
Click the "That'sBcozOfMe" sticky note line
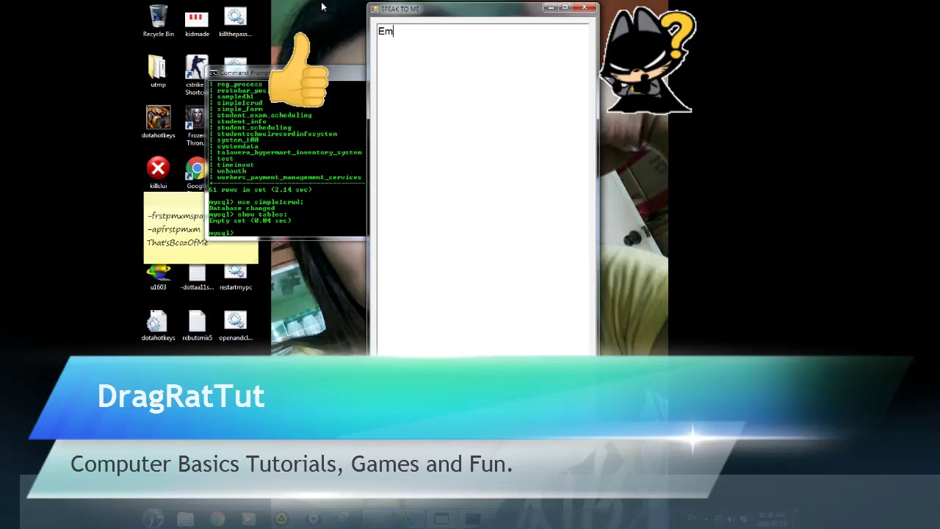(178, 242)
